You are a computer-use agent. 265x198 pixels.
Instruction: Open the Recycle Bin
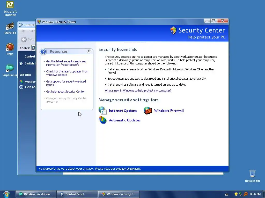(x=252, y=176)
